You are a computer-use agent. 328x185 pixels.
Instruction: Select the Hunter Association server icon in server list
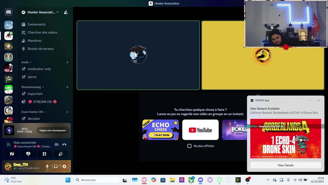[8, 36]
